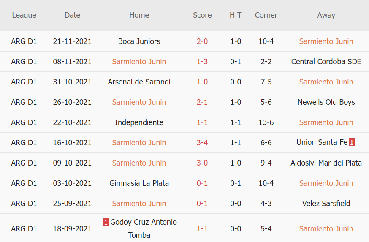Click Arsenal de Sarandi team name
The width and height of the screenshot is (369, 242).
click(x=139, y=82)
